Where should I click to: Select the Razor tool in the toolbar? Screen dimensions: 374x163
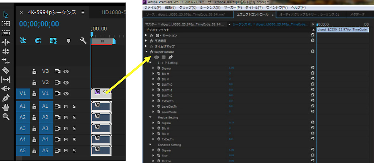[x=6, y=70]
